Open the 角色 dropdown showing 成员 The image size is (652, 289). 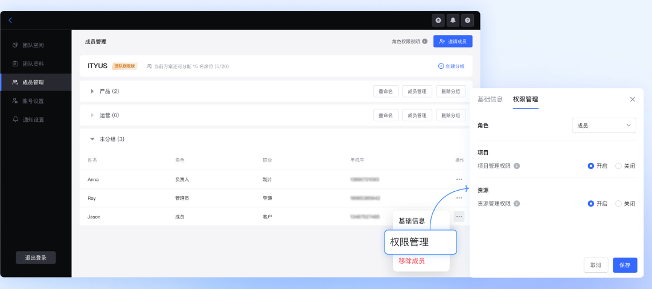(x=604, y=125)
